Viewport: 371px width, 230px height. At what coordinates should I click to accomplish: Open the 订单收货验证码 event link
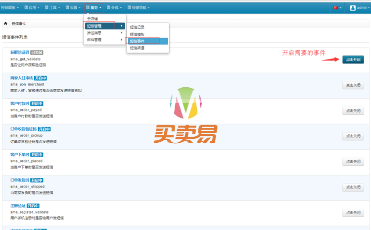23,129
